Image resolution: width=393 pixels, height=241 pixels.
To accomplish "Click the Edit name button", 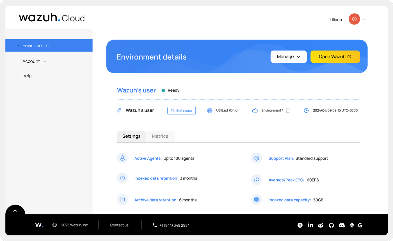I will pos(181,111).
